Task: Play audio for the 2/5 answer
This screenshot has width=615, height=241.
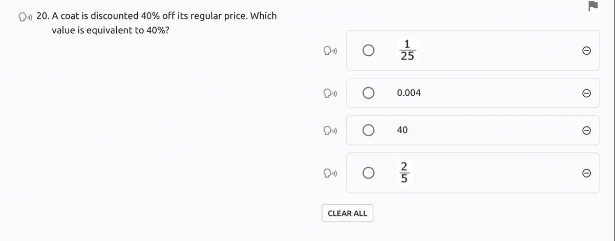Action: tap(330, 173)
